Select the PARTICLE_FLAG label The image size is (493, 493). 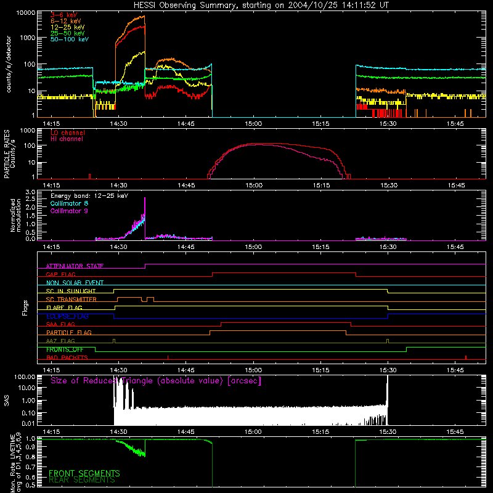click(x=69, y=332)
